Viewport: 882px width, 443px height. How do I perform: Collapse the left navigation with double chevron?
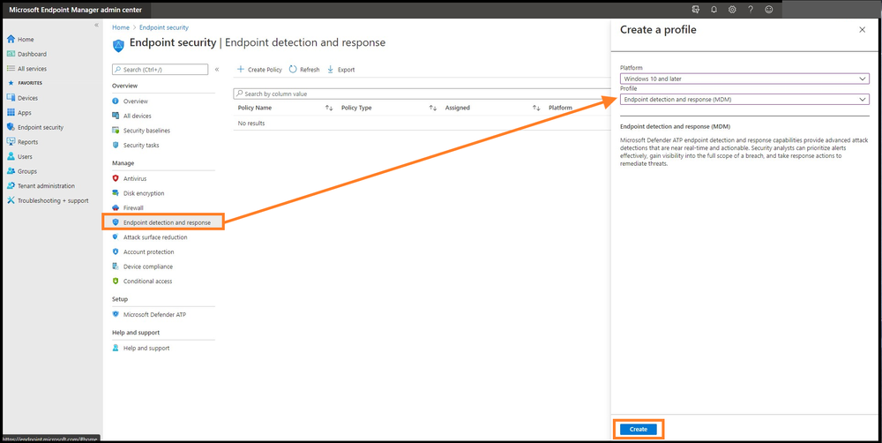pyautogui.click(x=97, y=26)
